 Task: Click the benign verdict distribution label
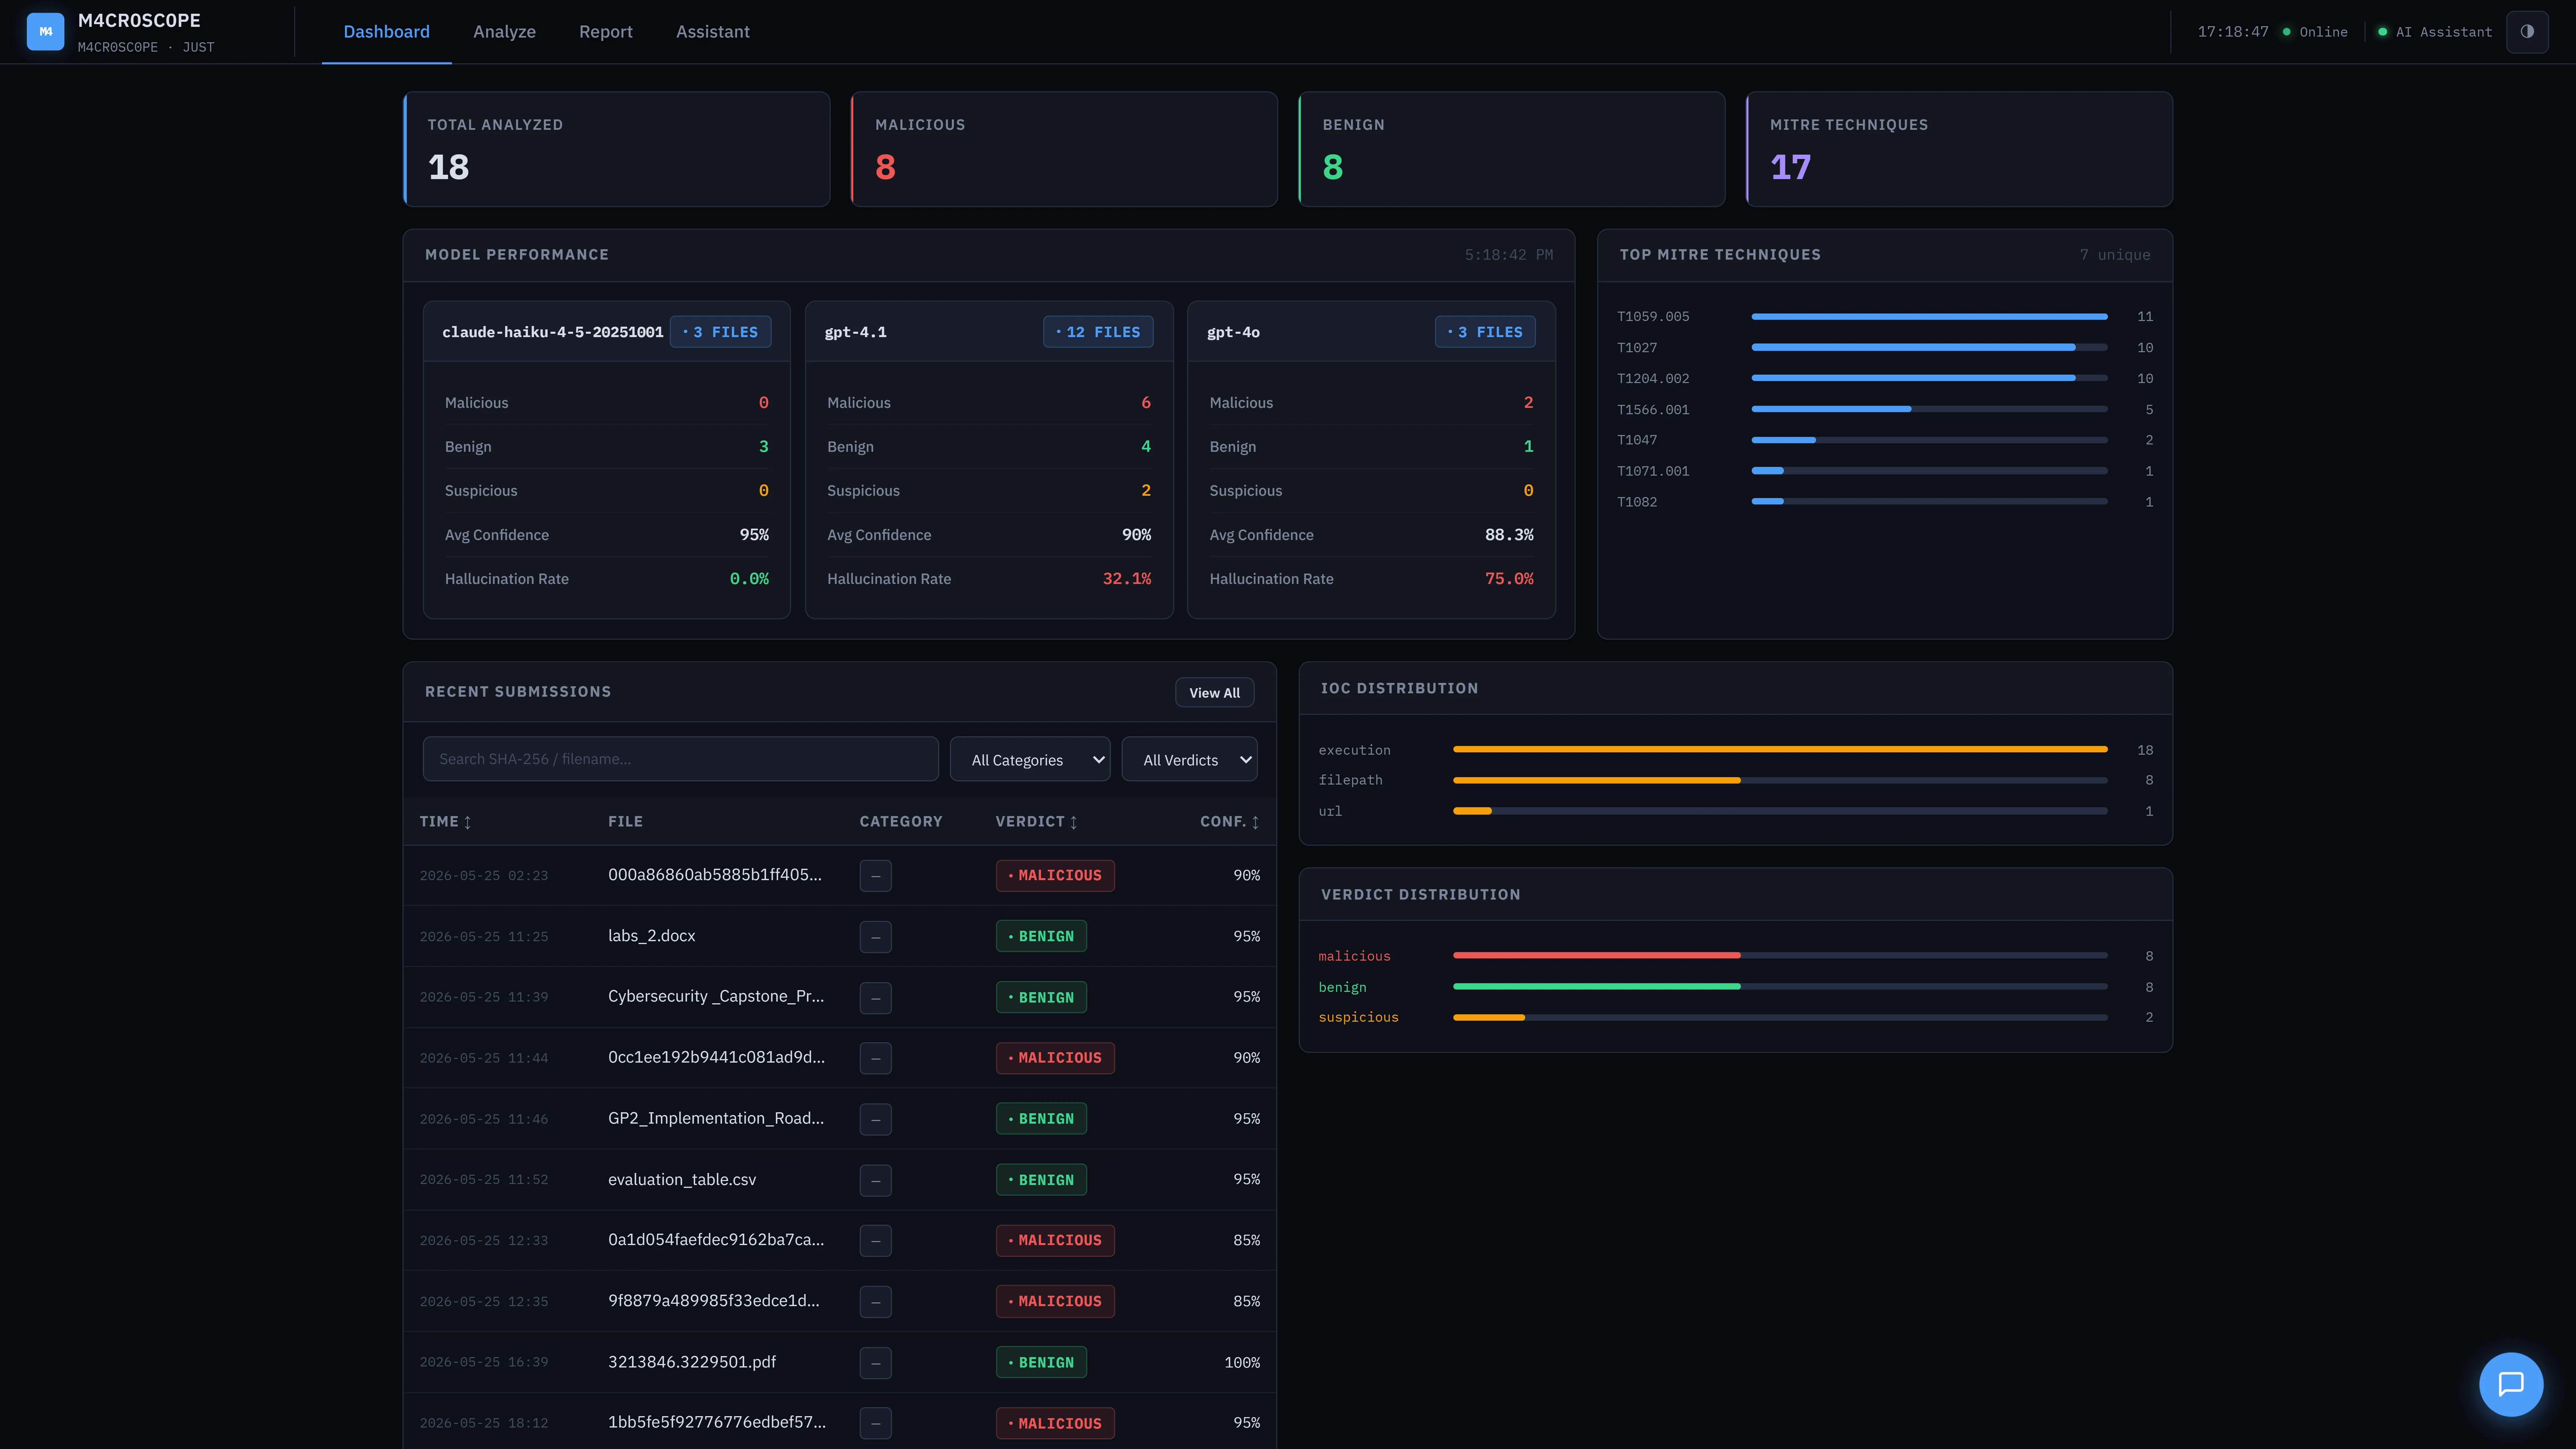point(1342,987)
